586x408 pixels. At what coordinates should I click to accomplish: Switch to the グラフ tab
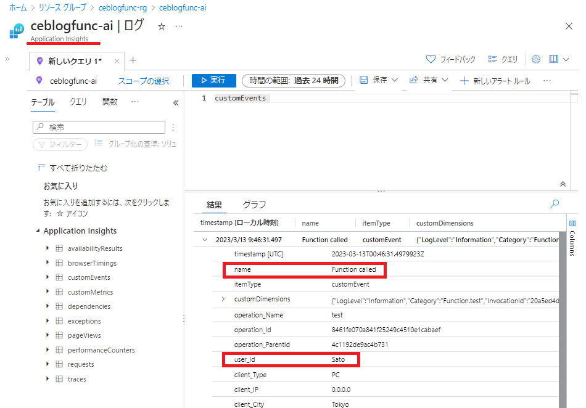click(254, 205)
